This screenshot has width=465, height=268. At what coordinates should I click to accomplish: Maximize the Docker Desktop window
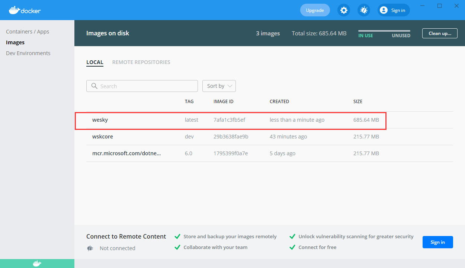click(x=440, y=6)
